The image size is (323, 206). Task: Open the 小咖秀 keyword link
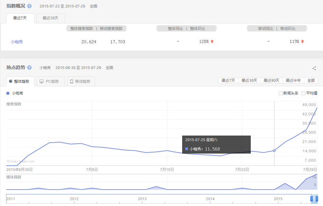click(x=17, y=42)
